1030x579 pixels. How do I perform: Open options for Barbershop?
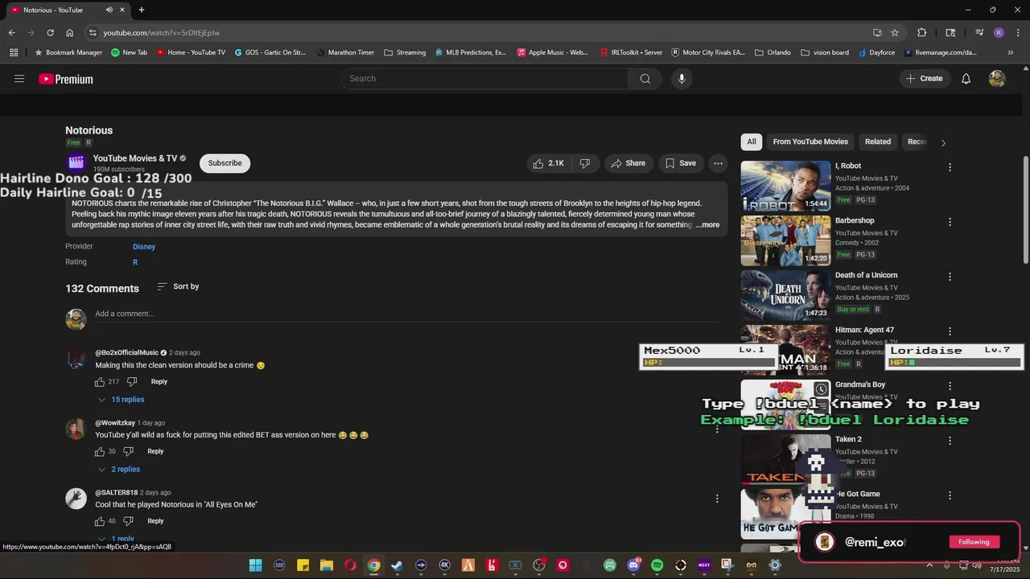point(950,222)
